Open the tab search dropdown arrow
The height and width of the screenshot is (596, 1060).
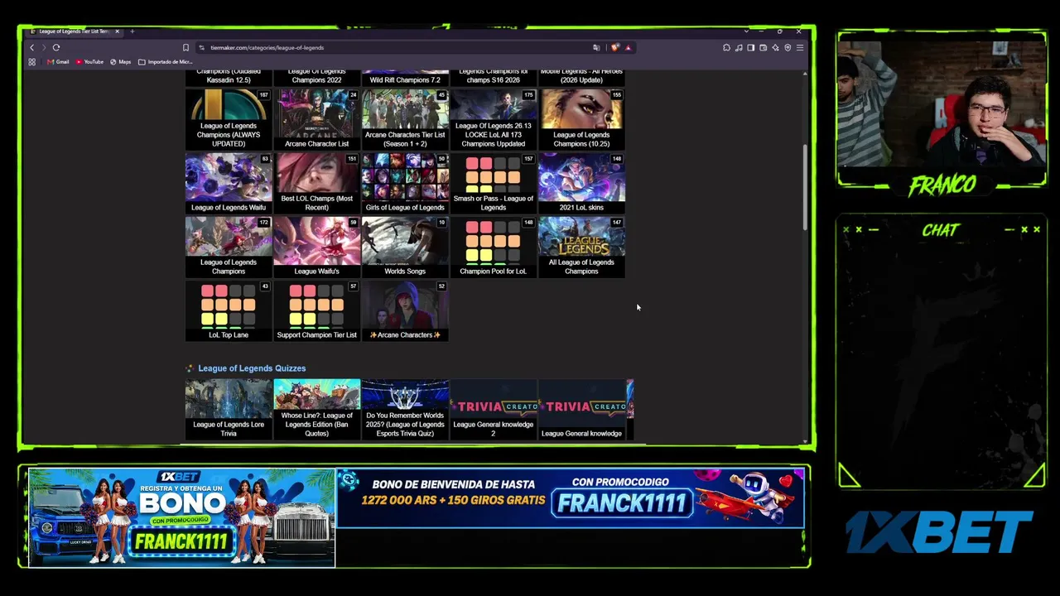point(746,31)
